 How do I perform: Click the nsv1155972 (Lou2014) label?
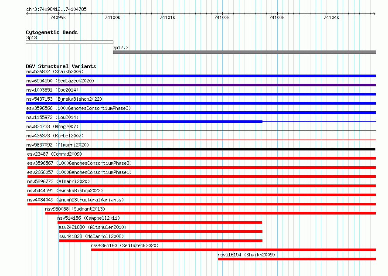(52, 117)
